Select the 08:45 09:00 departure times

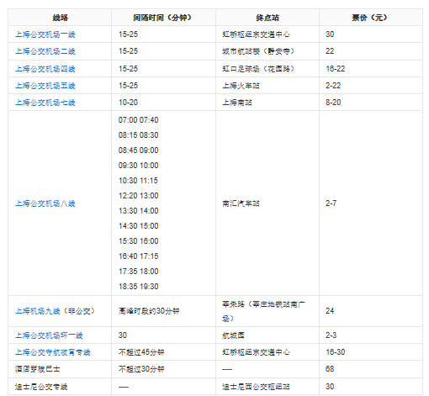139,150
